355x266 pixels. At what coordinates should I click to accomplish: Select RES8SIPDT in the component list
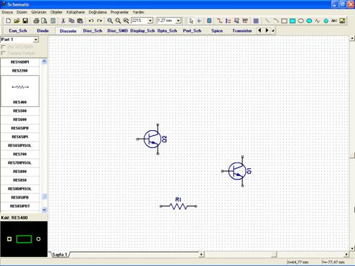(20, 206)
